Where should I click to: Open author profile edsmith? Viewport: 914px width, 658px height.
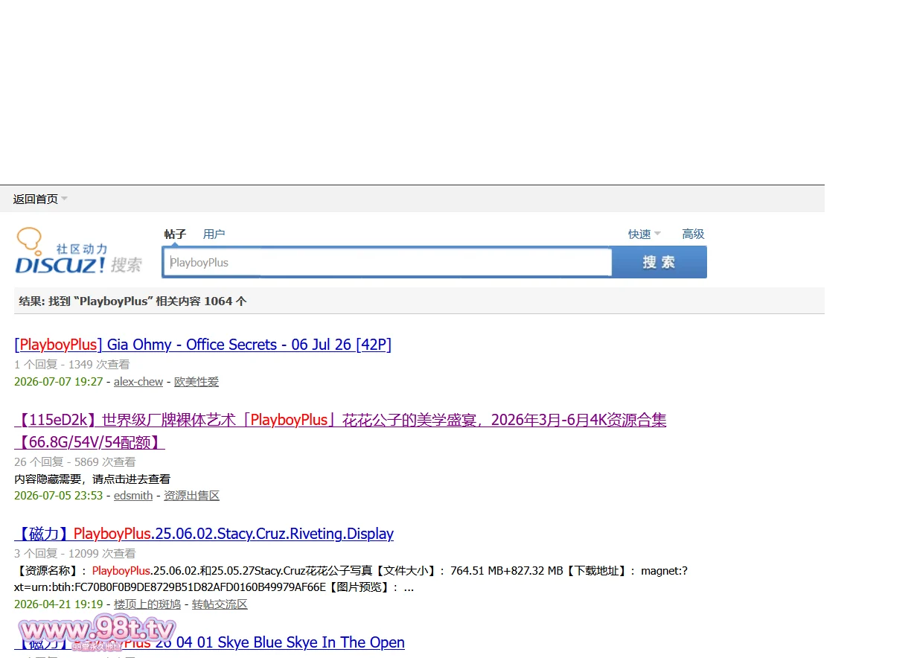[x=133, y=496]
